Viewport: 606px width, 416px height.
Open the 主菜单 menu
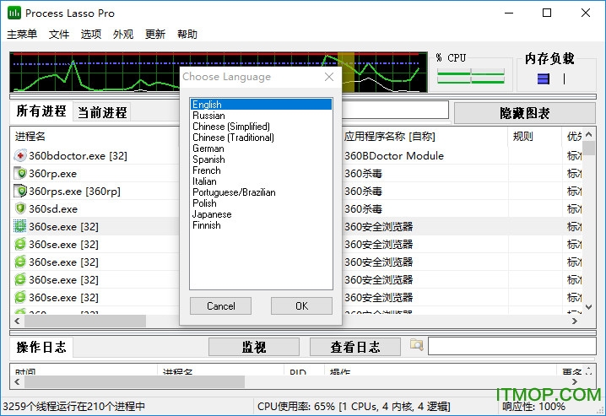22,35
